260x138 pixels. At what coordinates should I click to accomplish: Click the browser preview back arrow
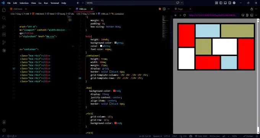click(175, 15)
